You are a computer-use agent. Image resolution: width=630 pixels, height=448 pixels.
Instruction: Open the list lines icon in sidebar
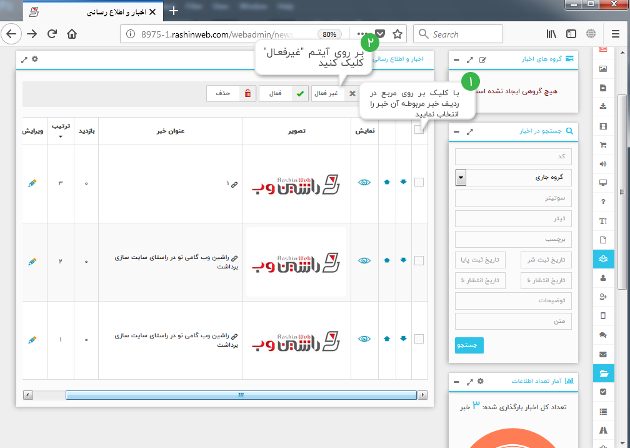click(603, 412)
